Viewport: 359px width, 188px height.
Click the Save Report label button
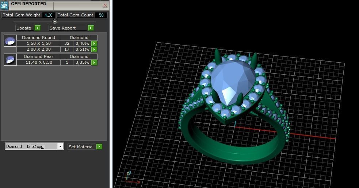click(68, 28)
